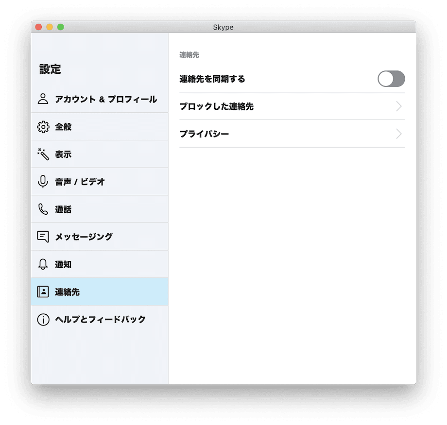Expand the プライバシー chevron arrow
The height and width of the screenshot is (425, 447).
[x=399, y=134]
